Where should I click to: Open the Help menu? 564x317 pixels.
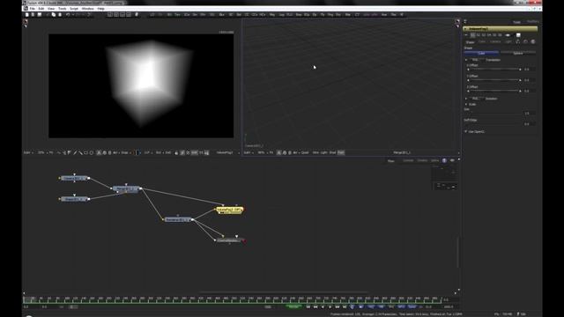pos(100,8)
